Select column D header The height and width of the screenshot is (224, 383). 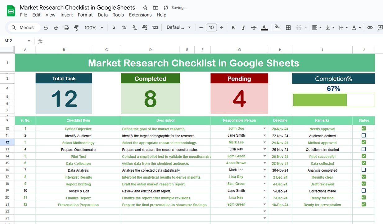tap(150, 50)
